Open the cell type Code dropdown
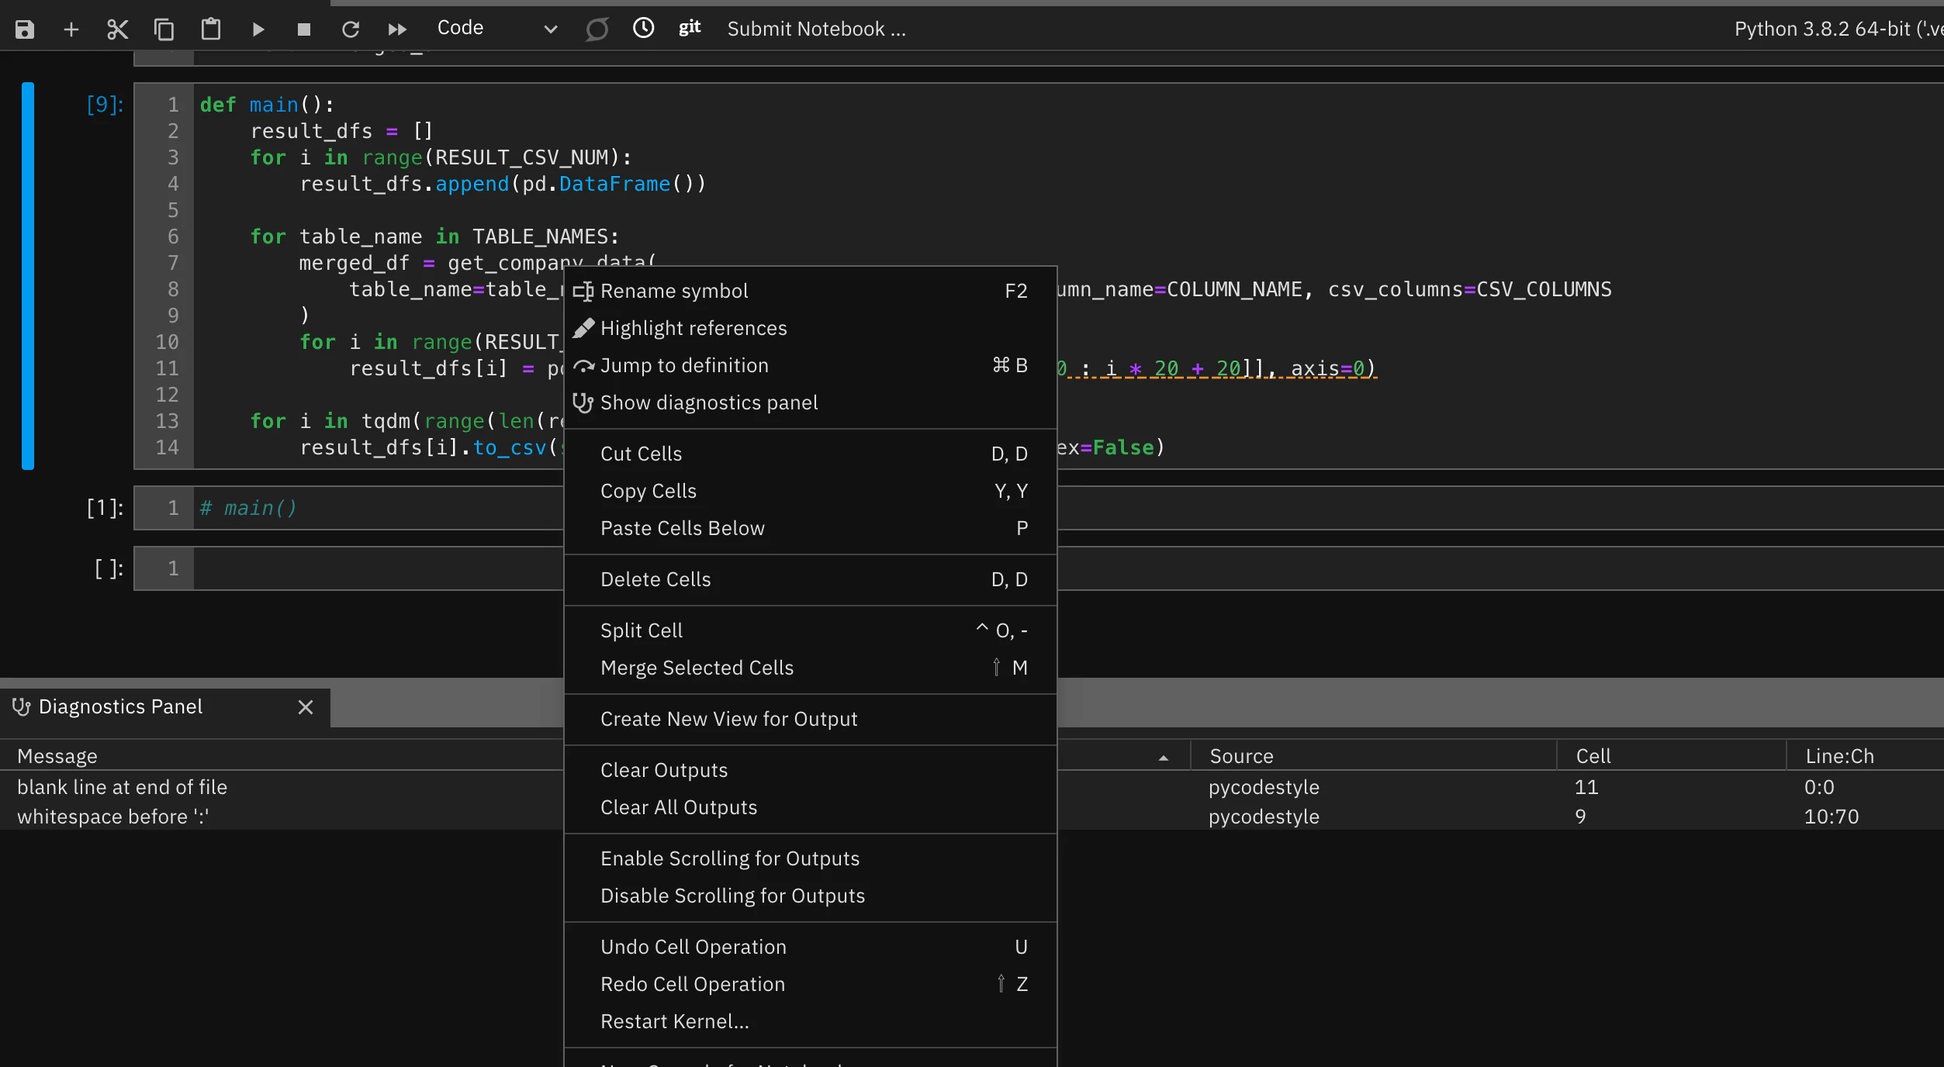This screenshot has height=1067, width=1944. click(x=497, y=29)
